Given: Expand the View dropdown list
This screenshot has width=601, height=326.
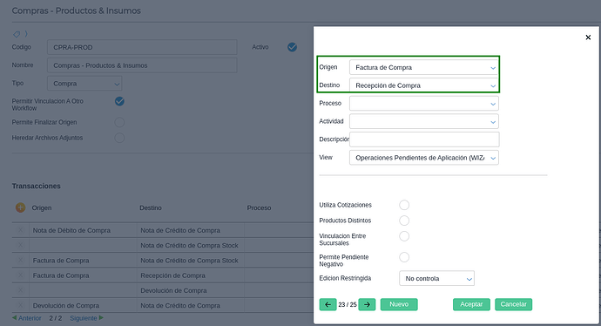Looking at the screenshot, I should pyautogui.click(x=424, y=158).
